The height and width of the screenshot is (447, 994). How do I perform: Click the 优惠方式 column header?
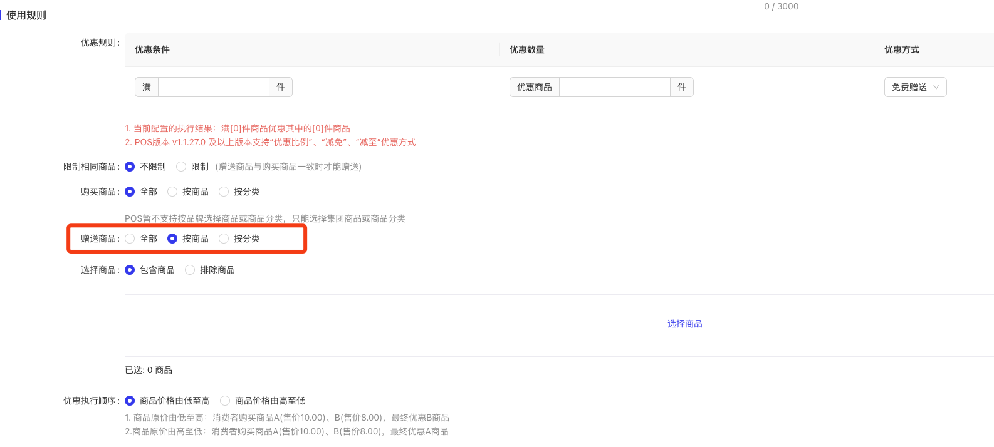point(901,49)
